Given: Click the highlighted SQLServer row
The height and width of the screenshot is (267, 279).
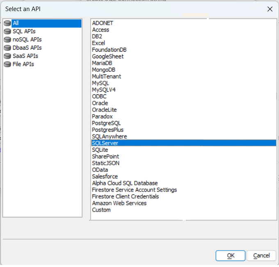Looking at the screenshot, I should pyautogui.click(x=184, y=143).
